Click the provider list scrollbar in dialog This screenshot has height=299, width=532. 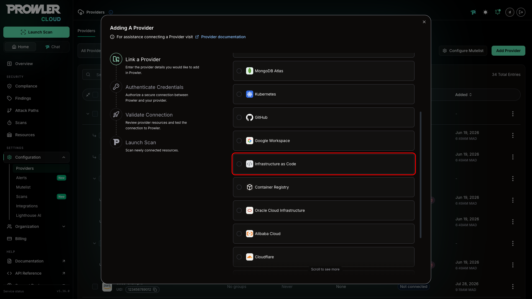[x=421, y=175]
